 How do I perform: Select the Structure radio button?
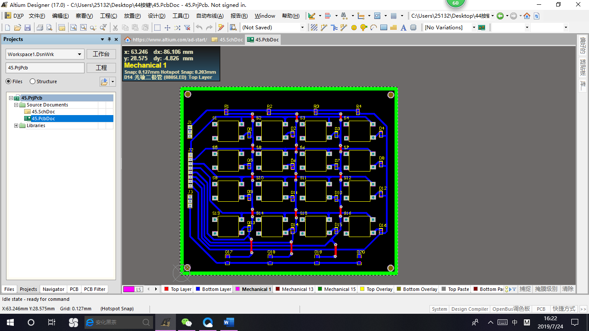tap(32, 81)
